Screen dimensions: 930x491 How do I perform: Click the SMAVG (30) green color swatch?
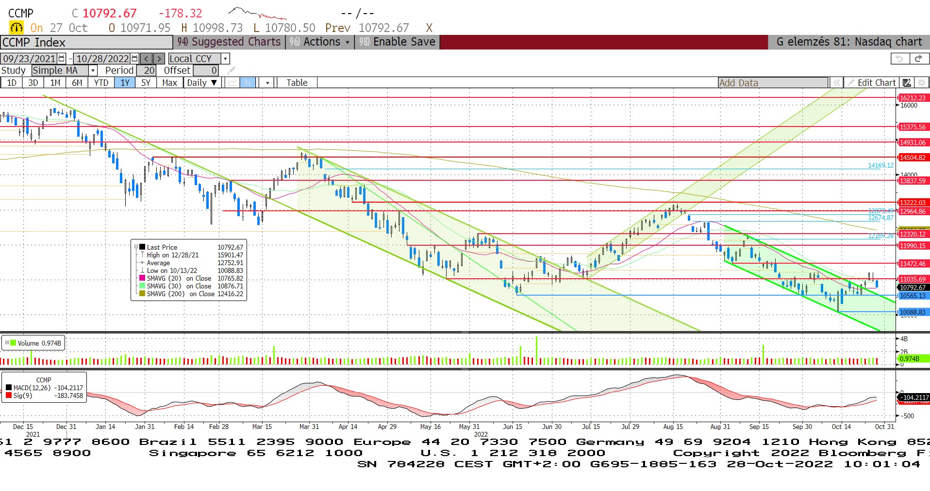point(142,286)
